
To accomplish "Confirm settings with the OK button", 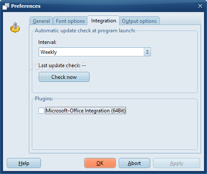I will (100, 163).
